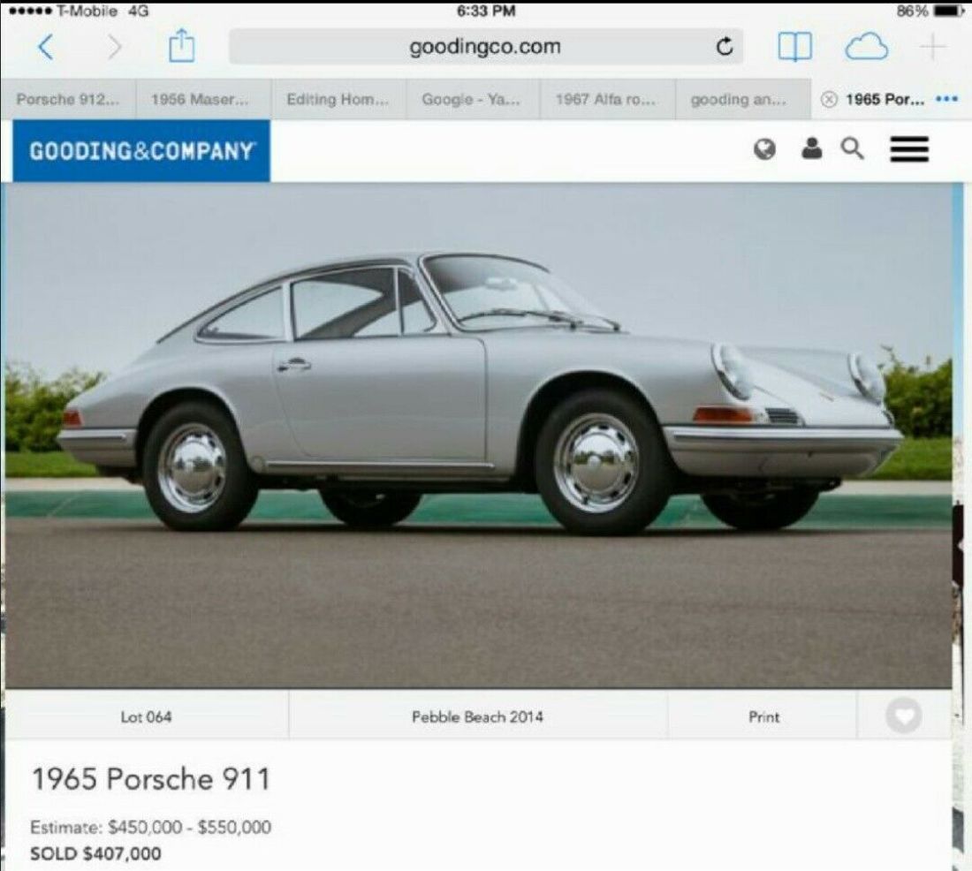
Task: Toggle the favorite heart button
Action: click(x=904, y=716)
